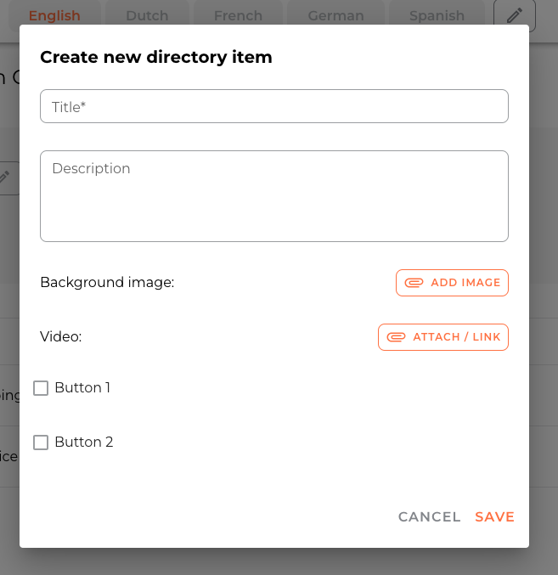This screenshot has height=575, width=558.
Task: Enable the Button 1 checkbox
Action: point(41,388)
